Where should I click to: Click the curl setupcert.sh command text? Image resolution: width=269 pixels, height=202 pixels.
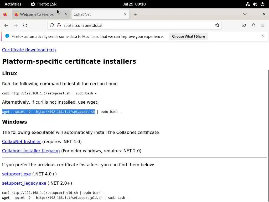[x=49, y=93]
